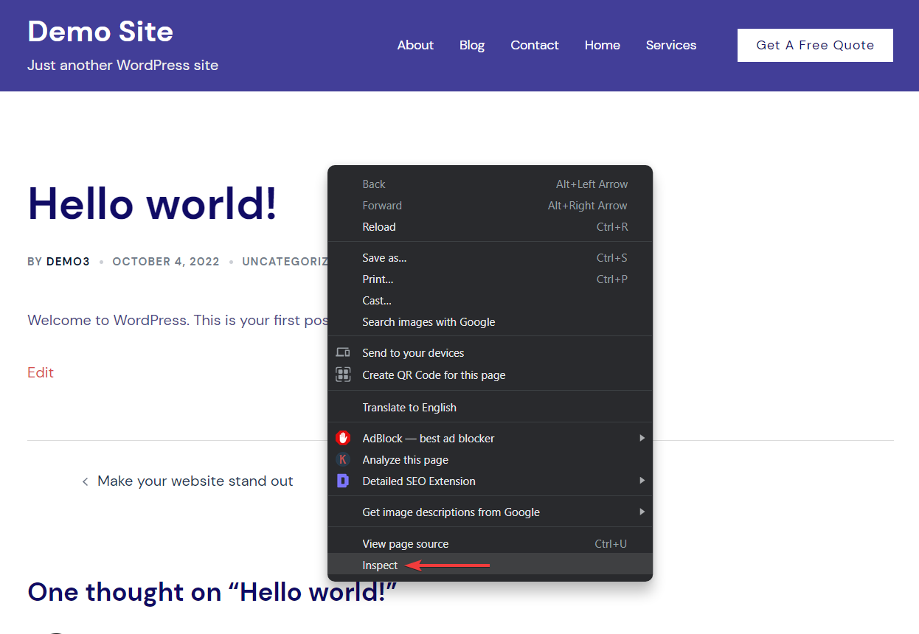This screenshot has height=634, width=919.
Task: Click the Send to your devices icon
Action: coord(342,352)
